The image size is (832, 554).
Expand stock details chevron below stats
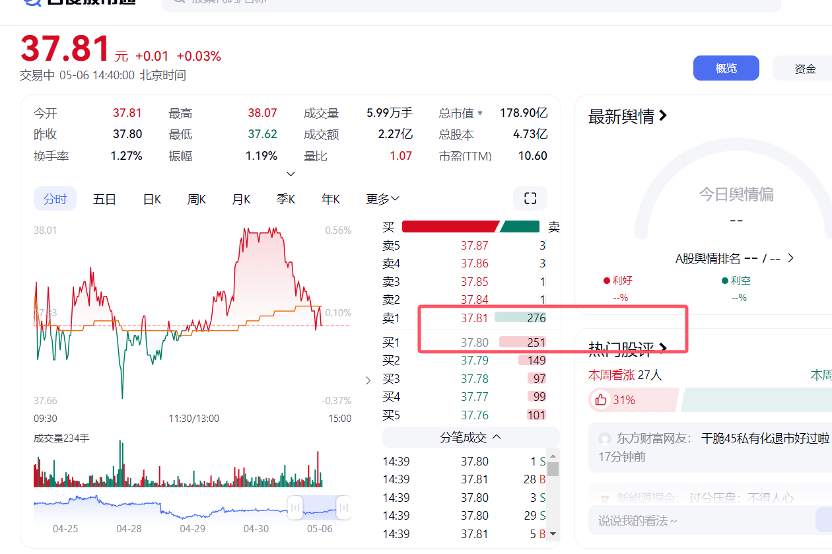291,174
